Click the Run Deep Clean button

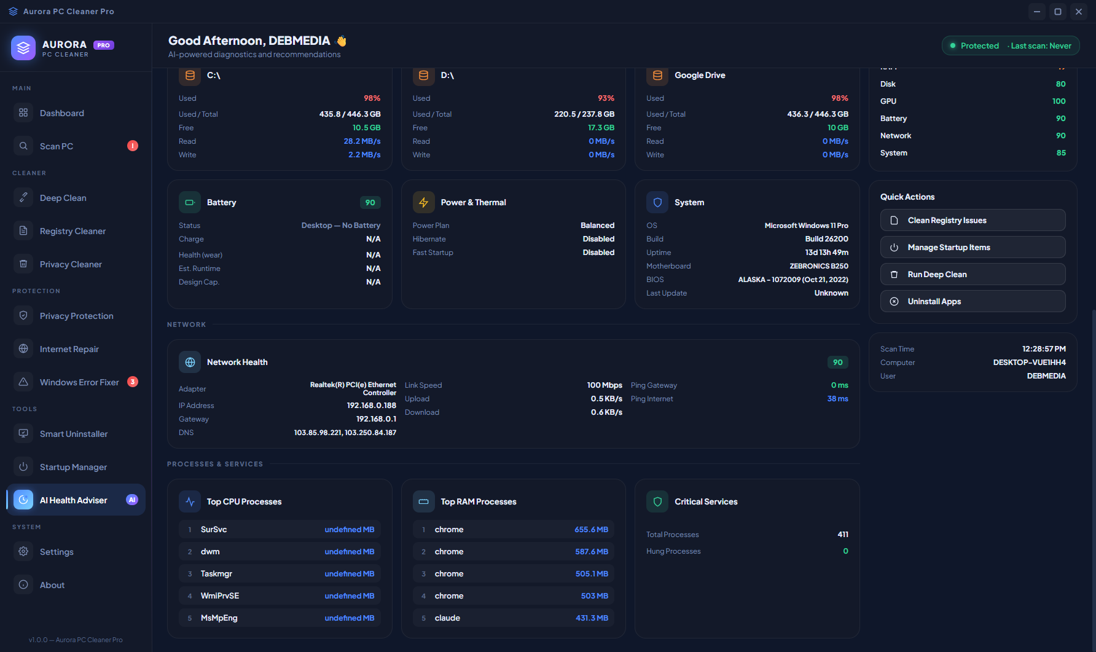[x=973, y=274]
